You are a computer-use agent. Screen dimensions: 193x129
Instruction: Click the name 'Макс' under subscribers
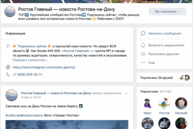point(147,113)
